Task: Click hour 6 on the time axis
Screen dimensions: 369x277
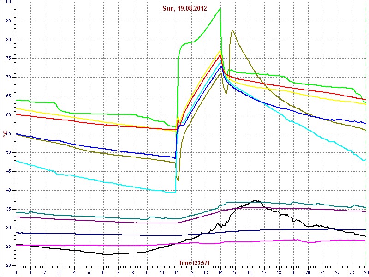Action: point(103,272)
